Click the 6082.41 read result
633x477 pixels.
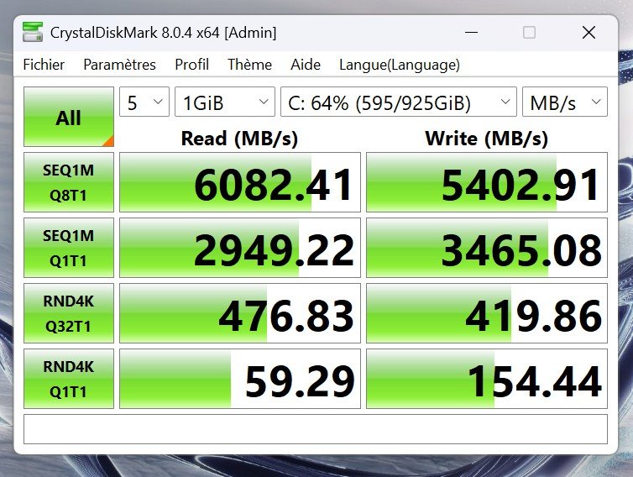pos(240,182)
